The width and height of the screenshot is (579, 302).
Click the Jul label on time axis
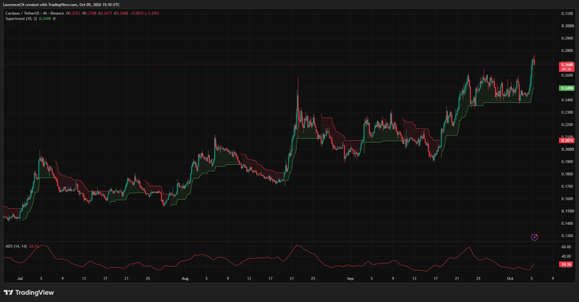[20, 279]
